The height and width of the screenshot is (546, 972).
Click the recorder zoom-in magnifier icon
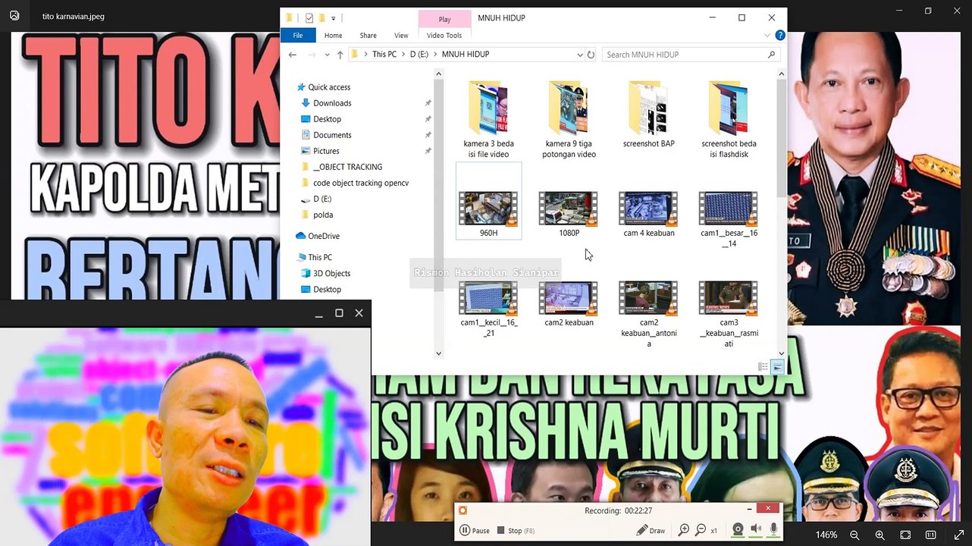[x=683, y=530]
